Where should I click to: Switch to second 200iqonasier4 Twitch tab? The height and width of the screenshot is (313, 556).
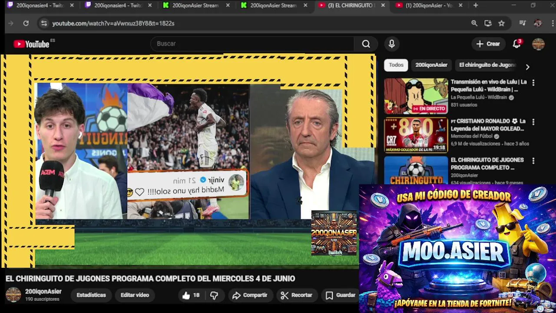pos(119,6)
